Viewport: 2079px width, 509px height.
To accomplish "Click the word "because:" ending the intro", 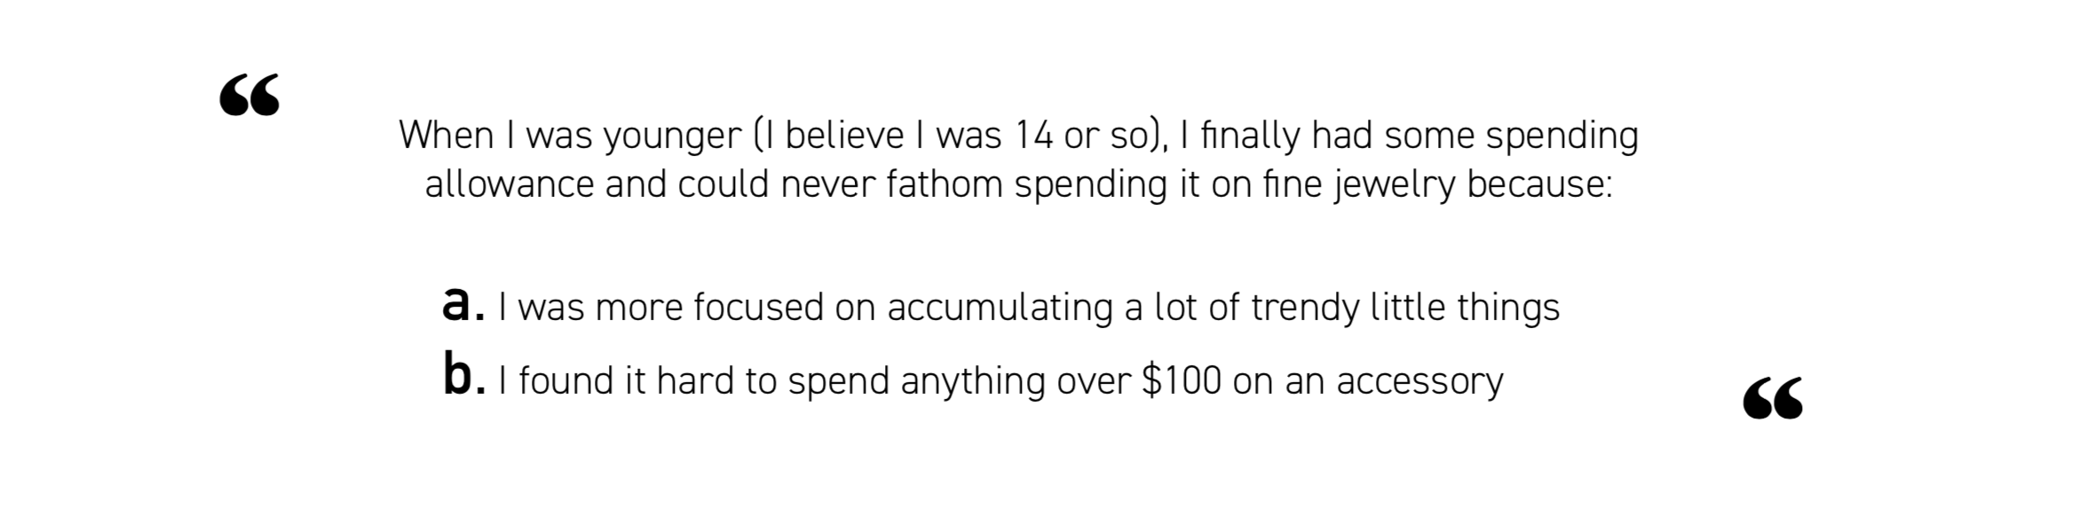I will click(x=1539, y=184).
